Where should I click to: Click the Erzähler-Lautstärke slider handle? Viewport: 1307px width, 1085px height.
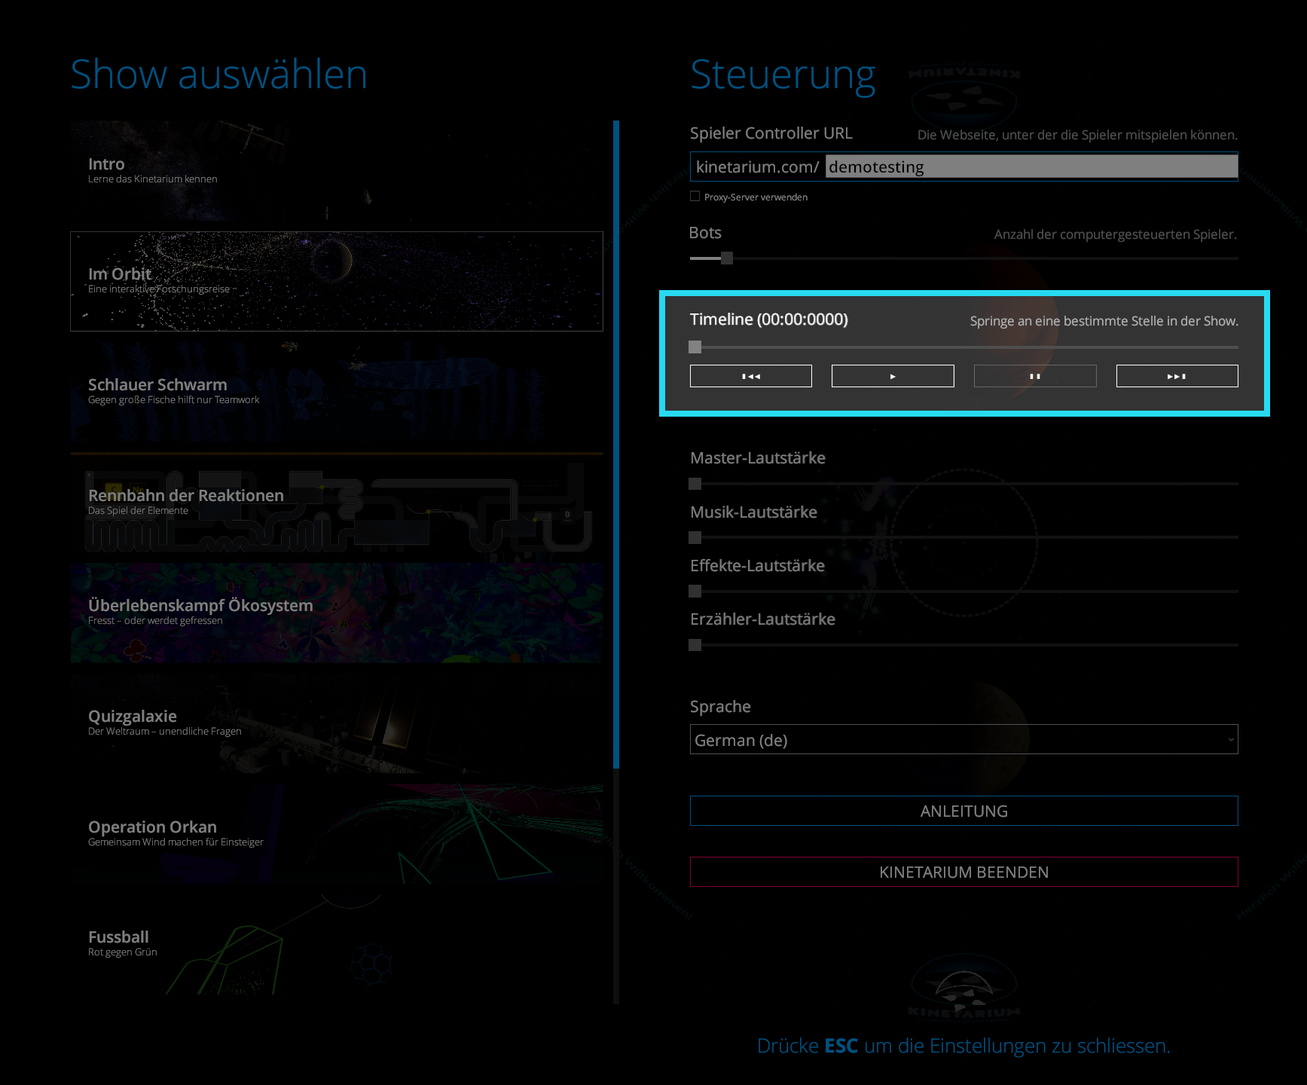695,645
